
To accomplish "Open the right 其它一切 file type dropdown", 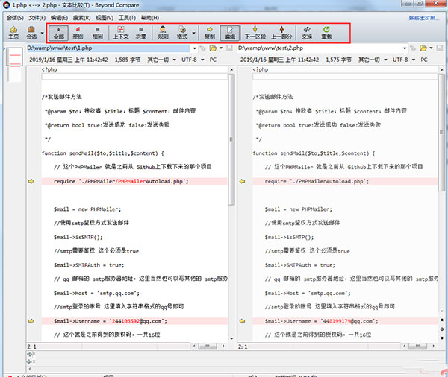I will (x=373, y=60).
